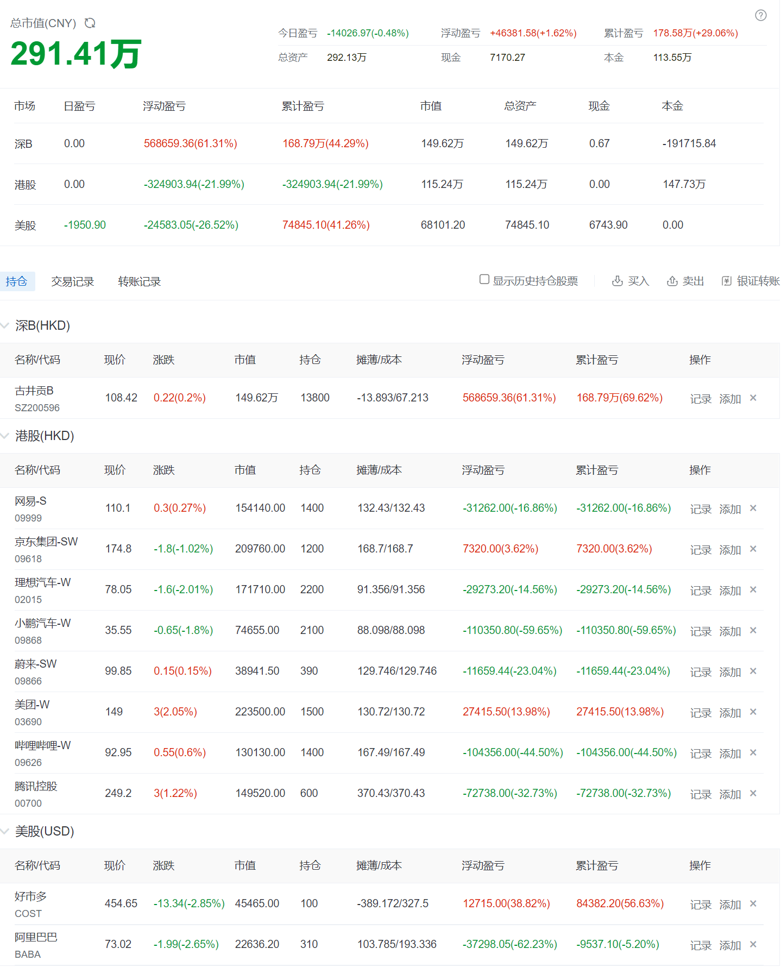This screenshot has width=781, height=967.
Task: Open 记录 for 阿里巴巴
Action: click(x=701, y=945)
